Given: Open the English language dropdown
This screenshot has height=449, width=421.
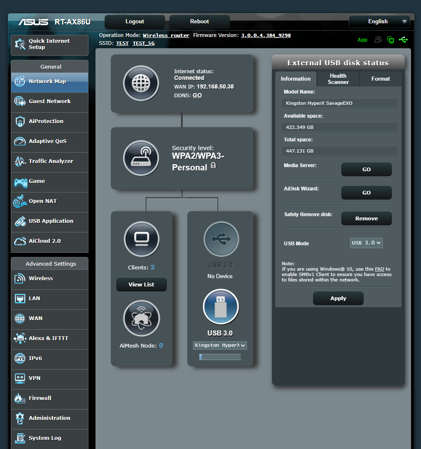Looking at the screenshot, I should point(379,22).
